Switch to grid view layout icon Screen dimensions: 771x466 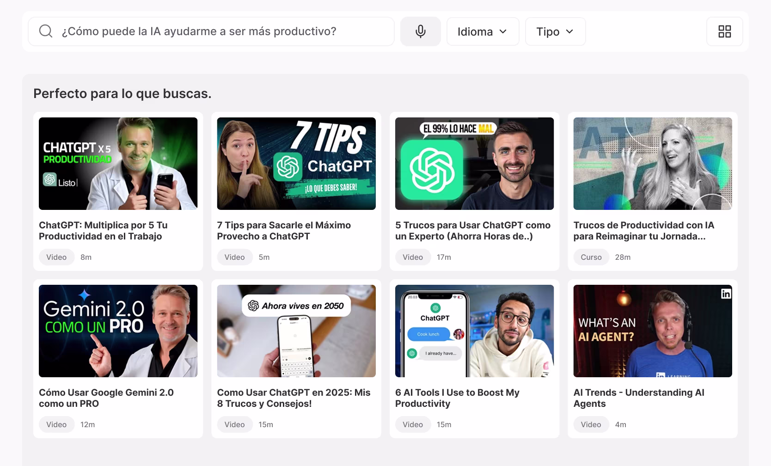click(725, 31)
